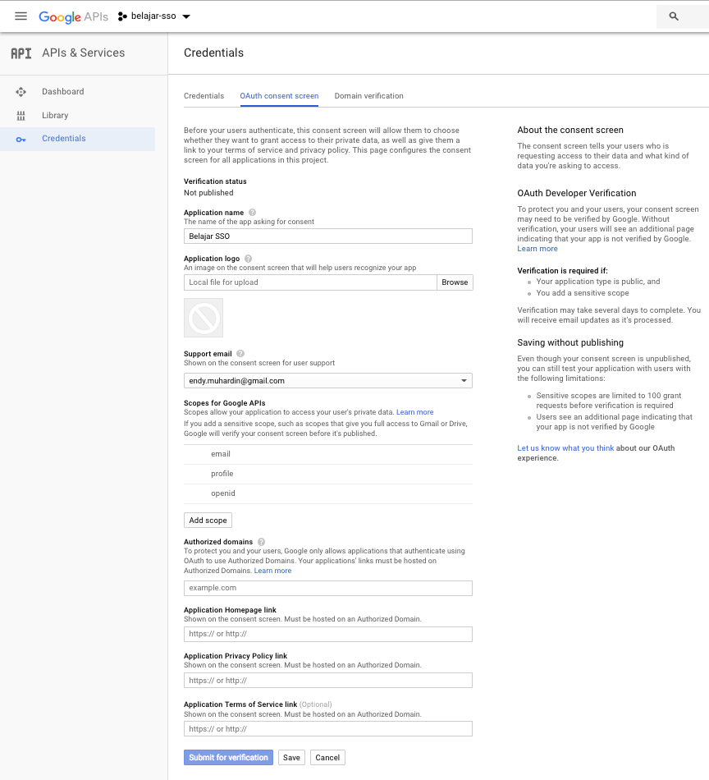
Task: Go to Dashboard in sidebar
Action: tap(63, 91)
